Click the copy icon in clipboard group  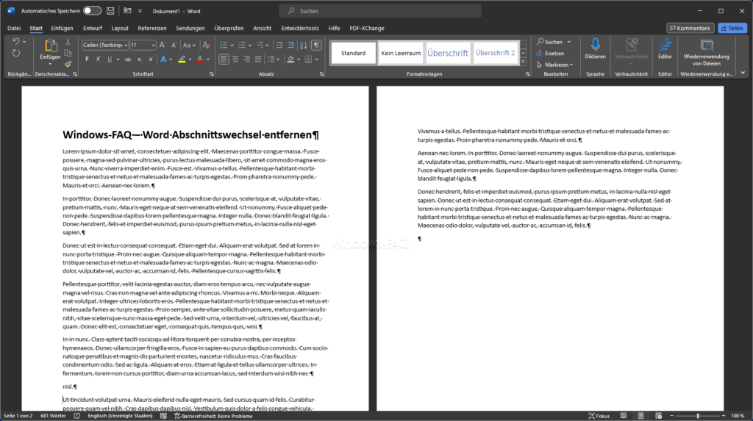(x=68, y=53)
